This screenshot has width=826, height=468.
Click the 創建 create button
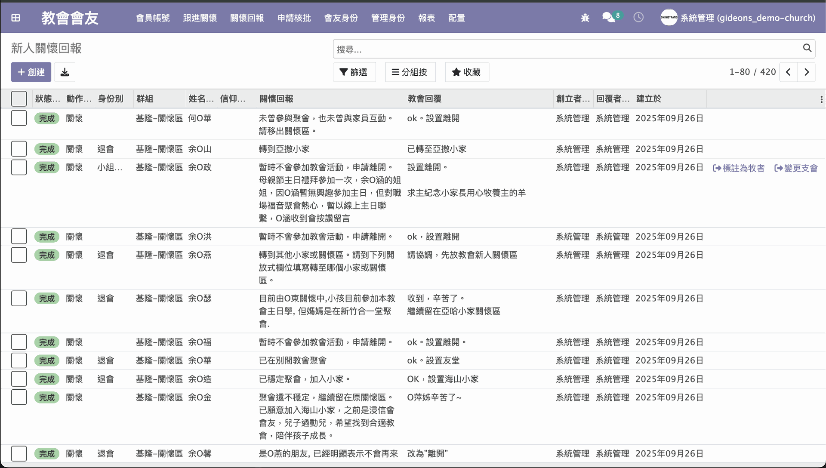point(31,72)
